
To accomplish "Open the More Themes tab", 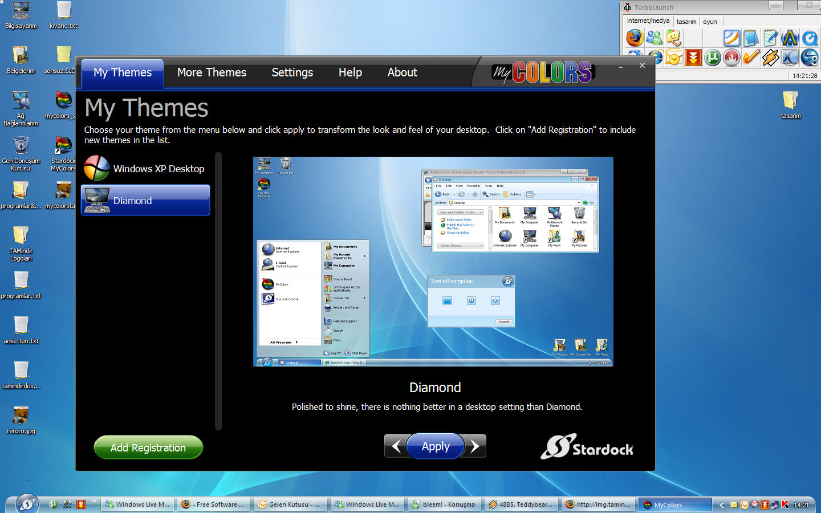I will 212,73.
